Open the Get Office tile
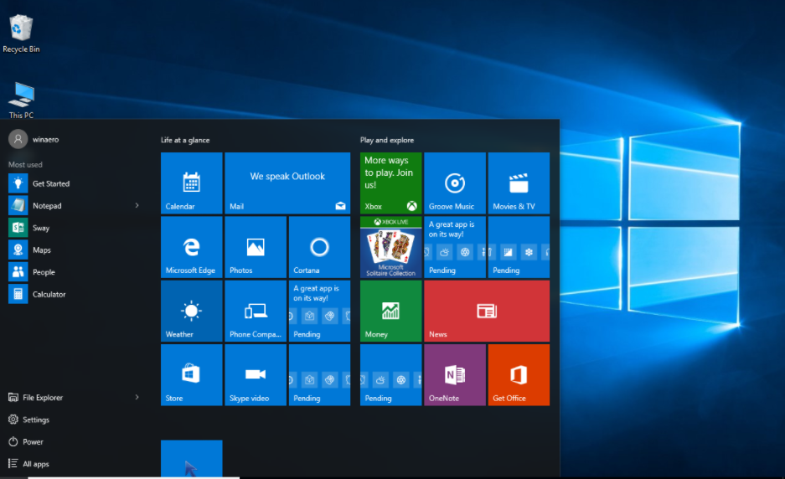The width and height of the screenshot is (785, 479). click(x=519, y=375)
